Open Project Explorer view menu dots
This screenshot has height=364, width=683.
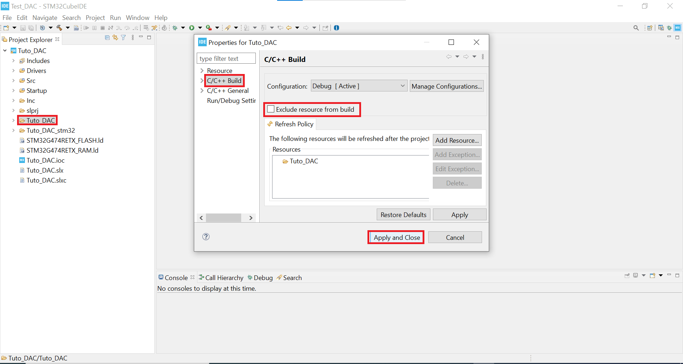[133, 38]
